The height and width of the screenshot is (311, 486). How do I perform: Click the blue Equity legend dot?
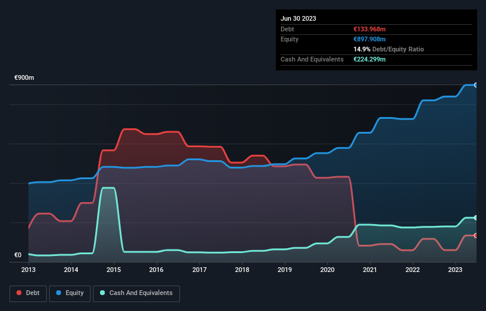(x=59, y=293)
